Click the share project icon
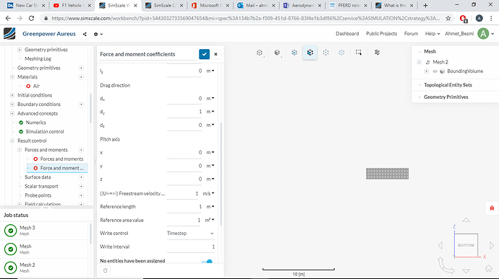 point(85,34)
